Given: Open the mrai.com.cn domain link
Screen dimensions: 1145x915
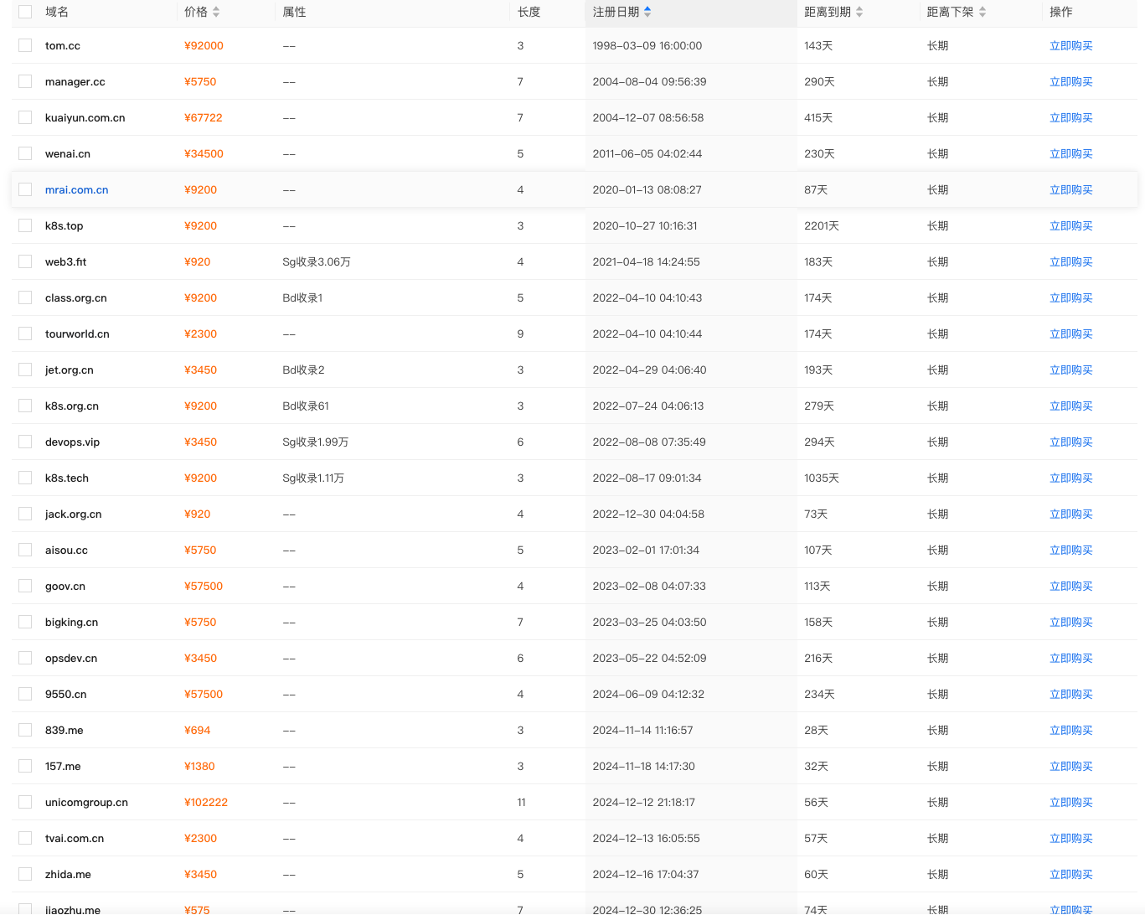Looking at the screenshot, I should (76, 190).
